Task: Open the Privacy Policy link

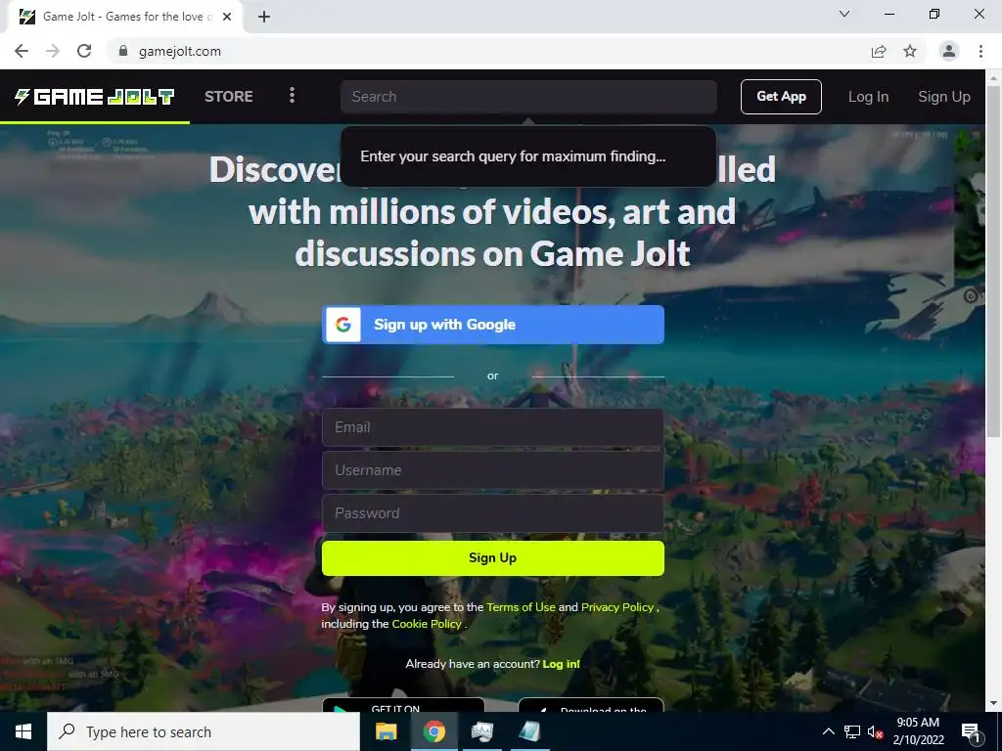Action: (x=617, y=607)
